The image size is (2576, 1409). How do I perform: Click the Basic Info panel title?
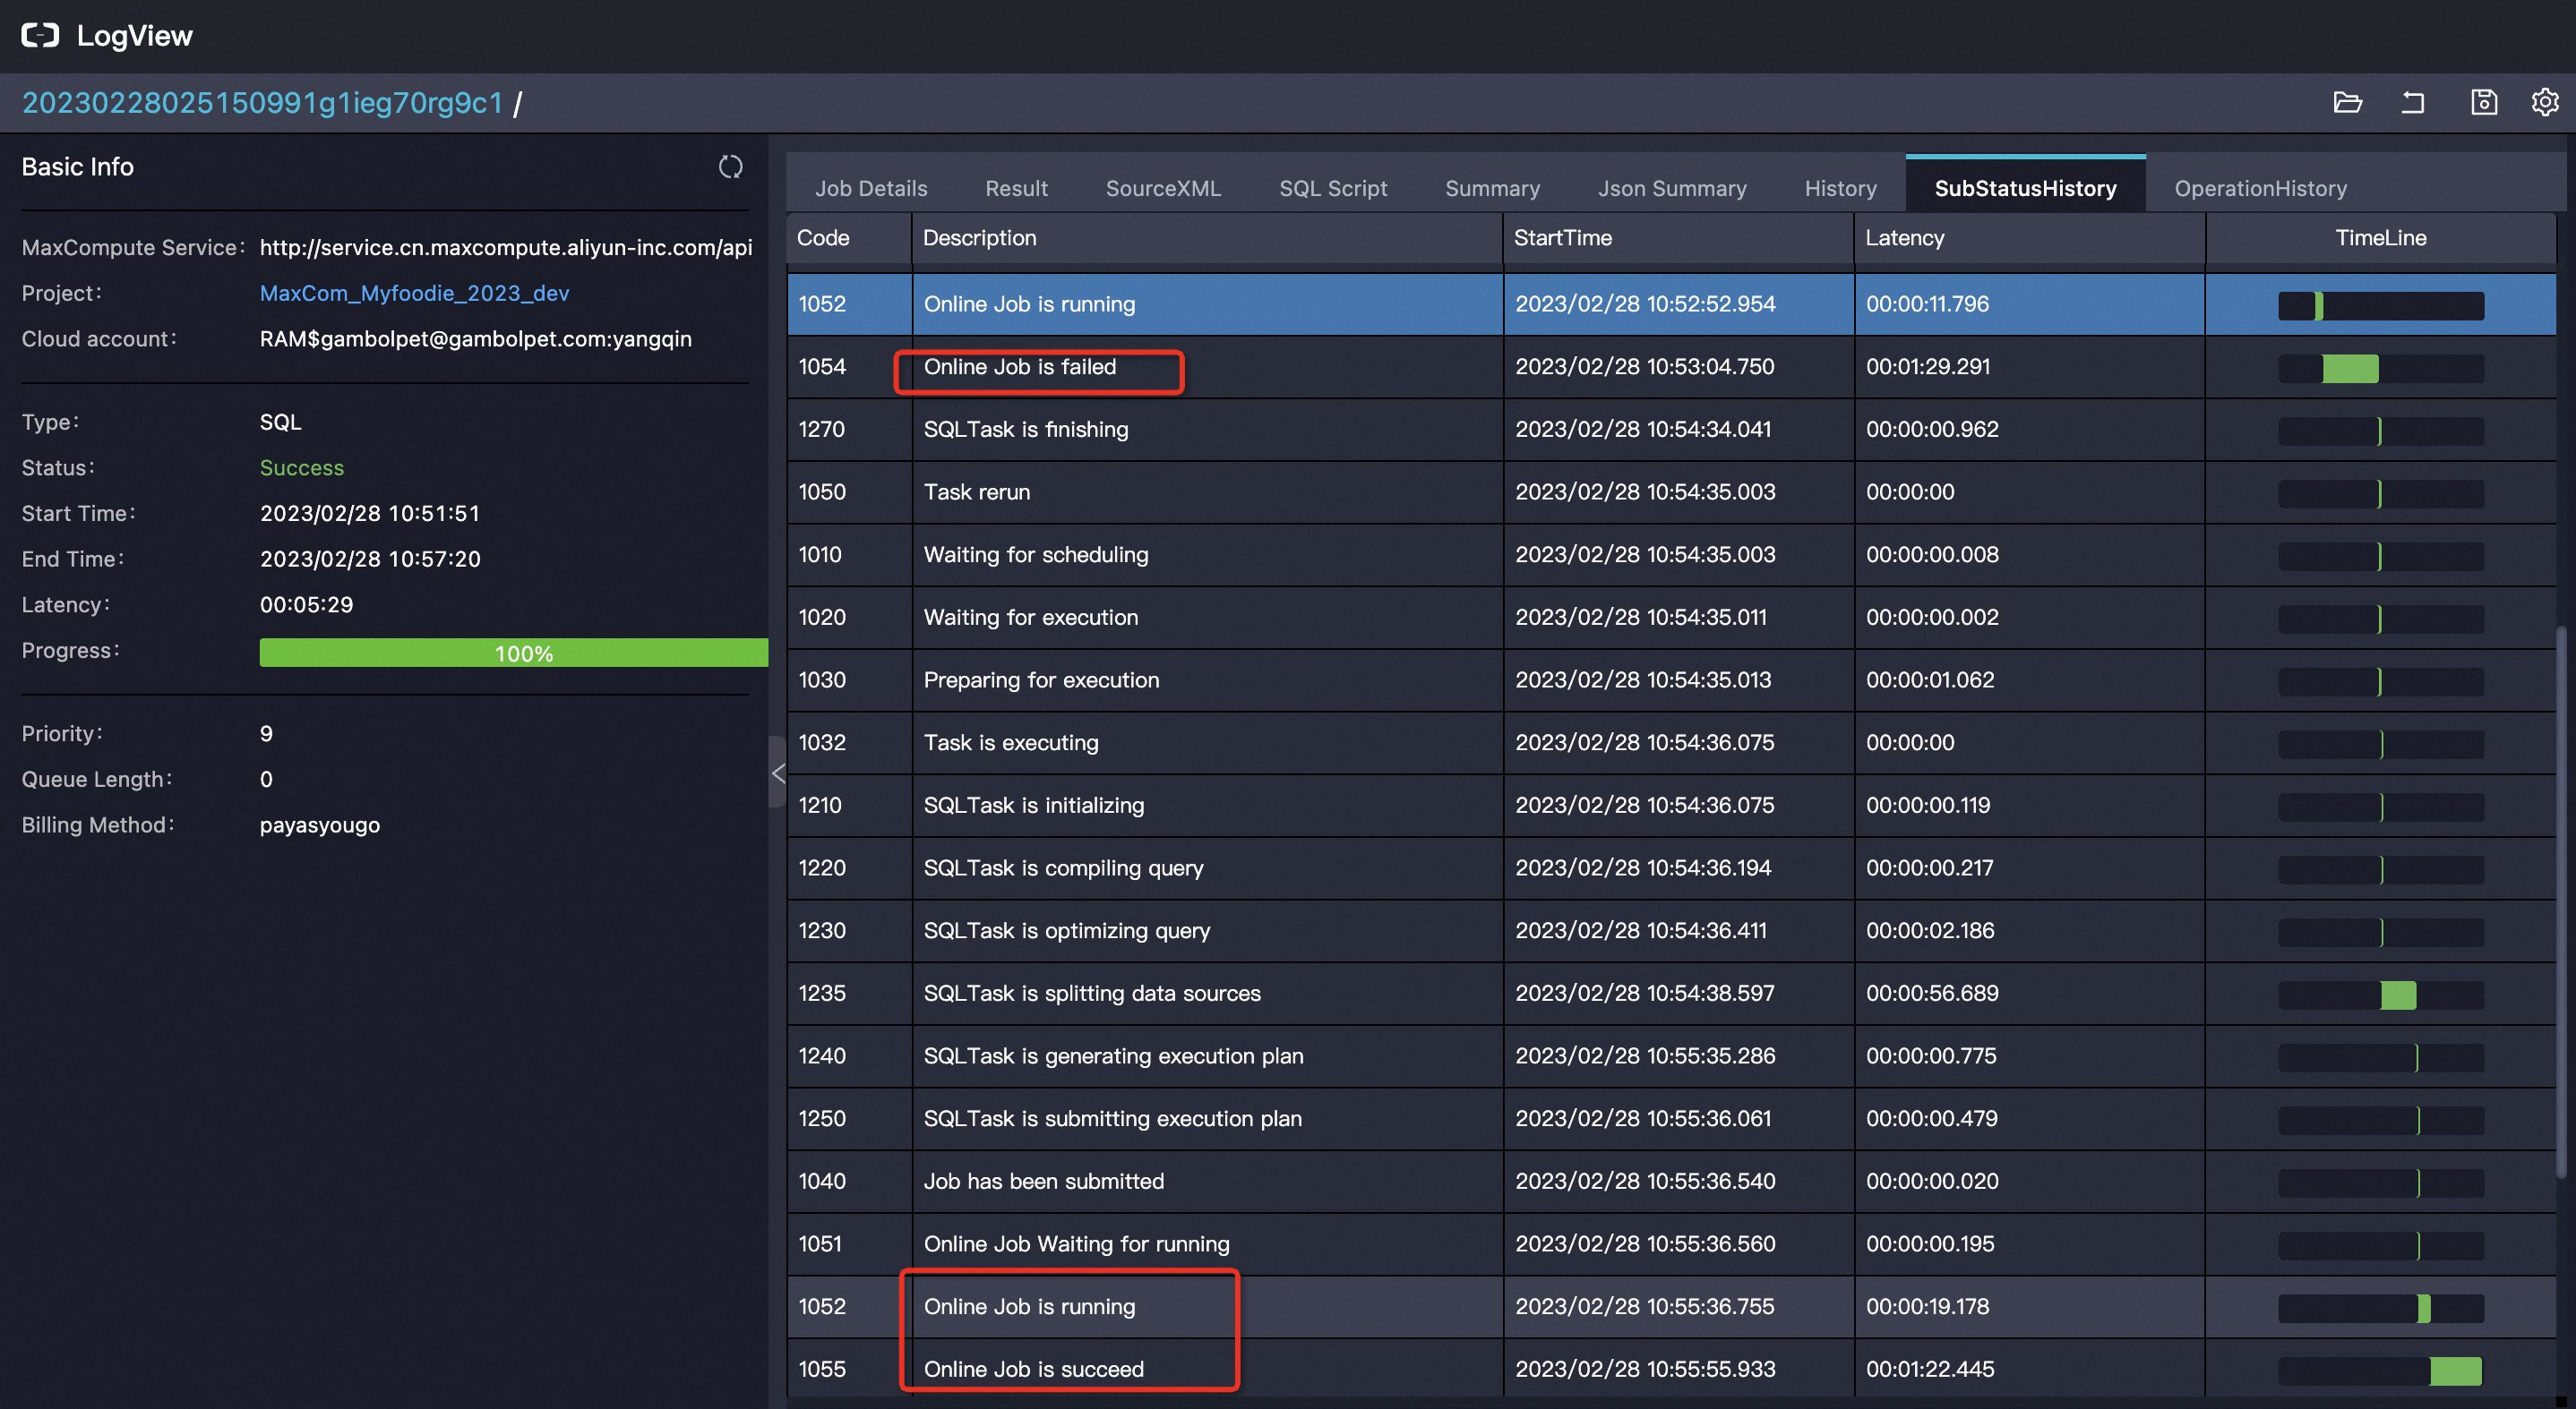pos(77,167)
